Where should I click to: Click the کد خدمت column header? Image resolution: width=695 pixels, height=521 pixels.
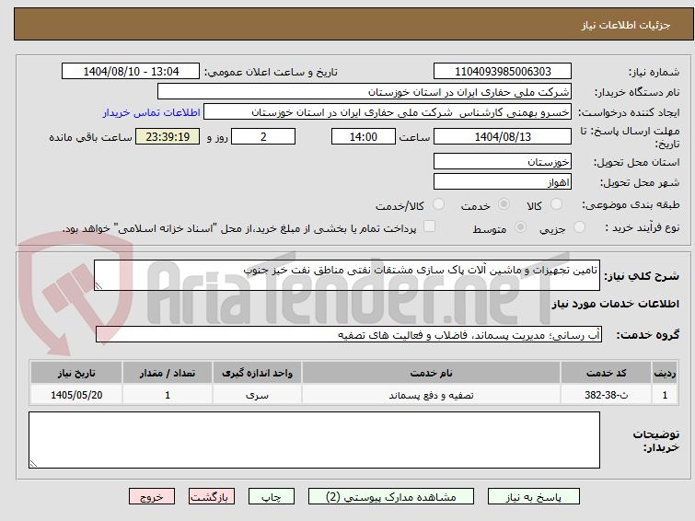coord(606,373)
